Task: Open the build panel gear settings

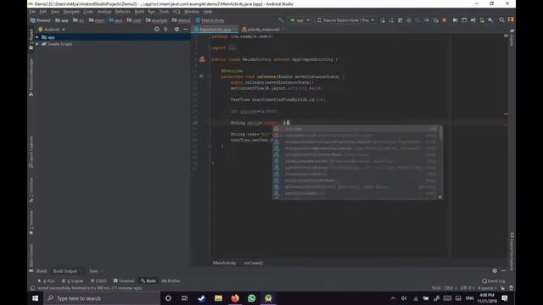Action: pos(495,271)
